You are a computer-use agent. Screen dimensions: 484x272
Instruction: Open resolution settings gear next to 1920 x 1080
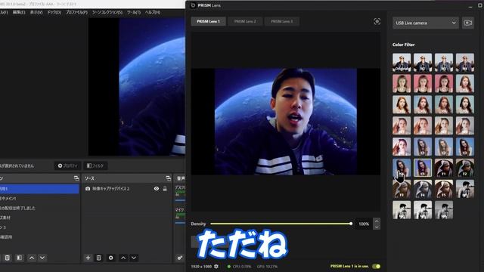(x=216, y=266)
